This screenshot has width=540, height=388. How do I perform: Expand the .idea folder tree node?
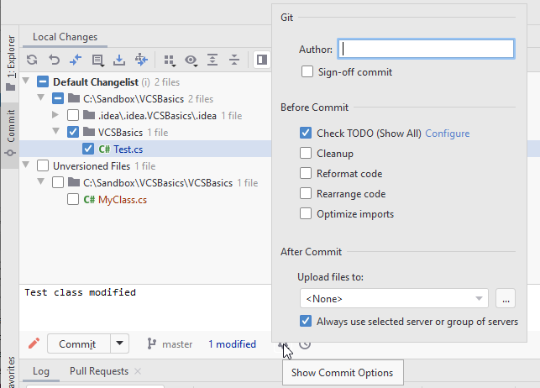(55, 115)
